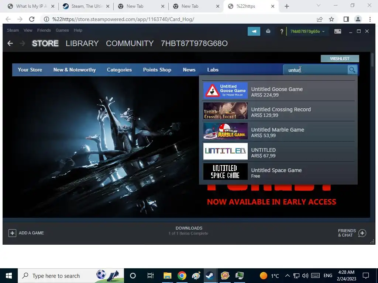Click the Add a Game plus icon

[12, 233]
